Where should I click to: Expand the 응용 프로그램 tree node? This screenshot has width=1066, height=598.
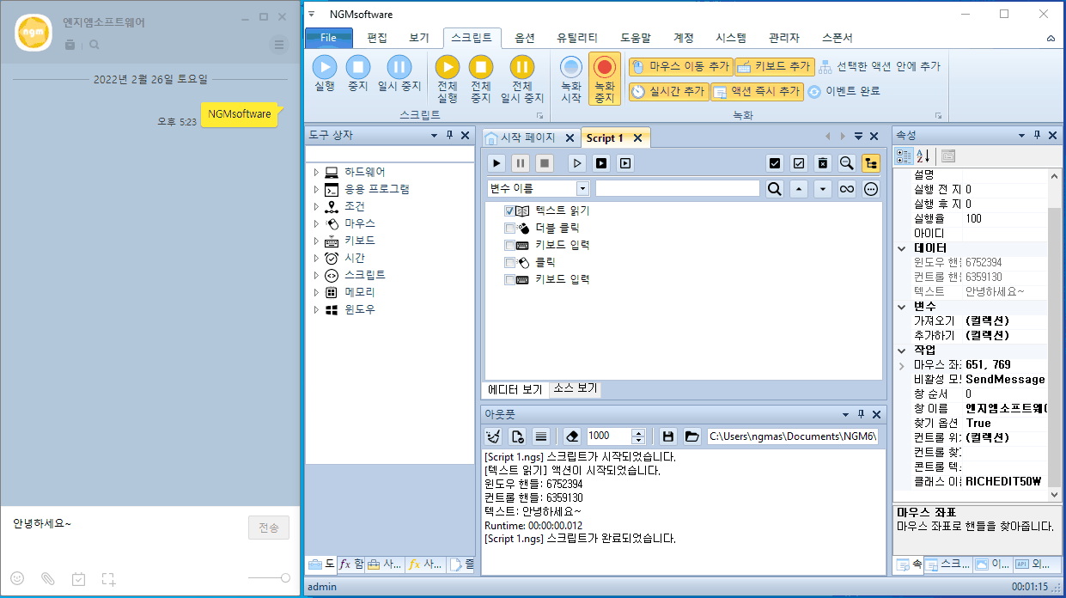(316, 189)
